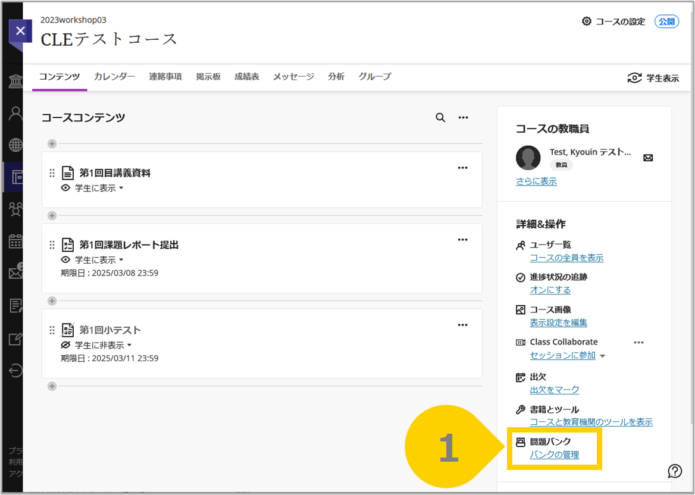Open the institution page icon in sidebar
The height and width of the screenshot is (495, 695).
(x=15, y=82)
